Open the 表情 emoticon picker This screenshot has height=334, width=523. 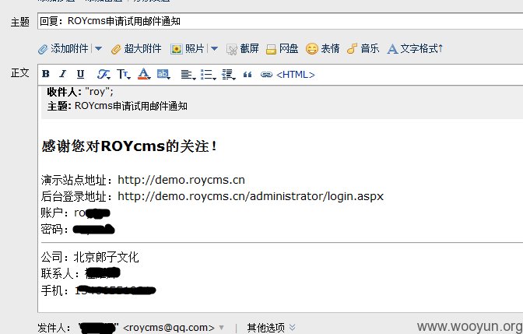coord(322,49)
